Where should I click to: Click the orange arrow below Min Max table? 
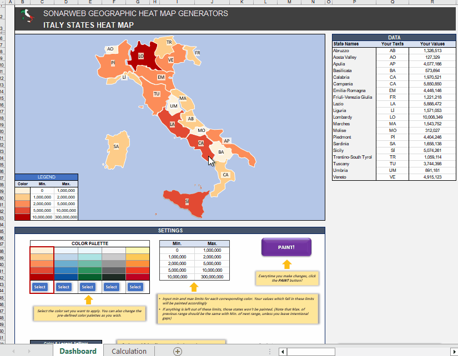[194, 287]
